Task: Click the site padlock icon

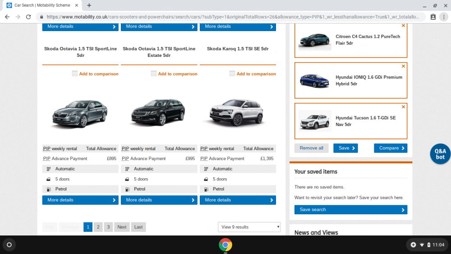Action: tap(41, 17)
